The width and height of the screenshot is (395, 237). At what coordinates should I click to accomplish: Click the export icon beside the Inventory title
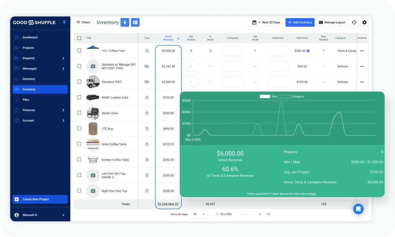pos(125,22)
